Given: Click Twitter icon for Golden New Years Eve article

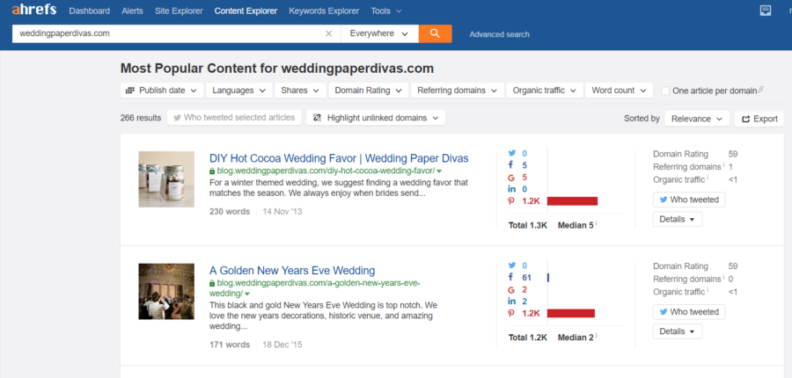Looking at the screenshot, I should [x=511, y=265].
